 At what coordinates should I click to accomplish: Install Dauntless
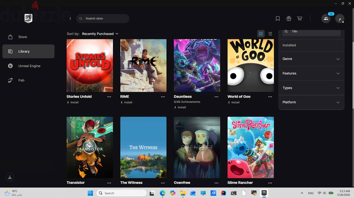point(180,107)
